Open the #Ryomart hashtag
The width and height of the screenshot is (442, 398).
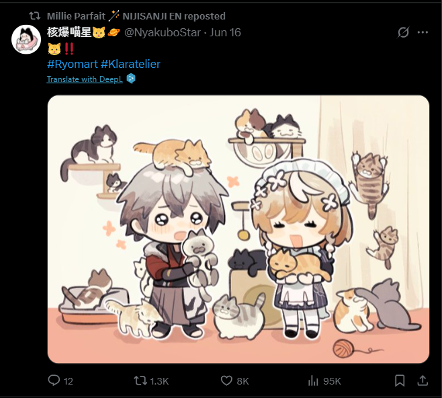point(73,64)
